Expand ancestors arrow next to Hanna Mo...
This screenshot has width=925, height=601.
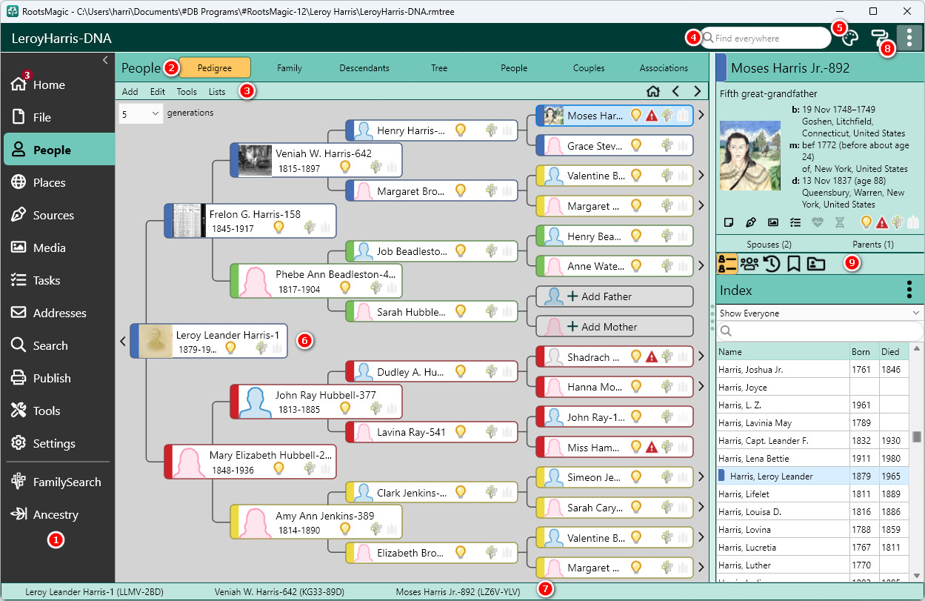point(701,386)
